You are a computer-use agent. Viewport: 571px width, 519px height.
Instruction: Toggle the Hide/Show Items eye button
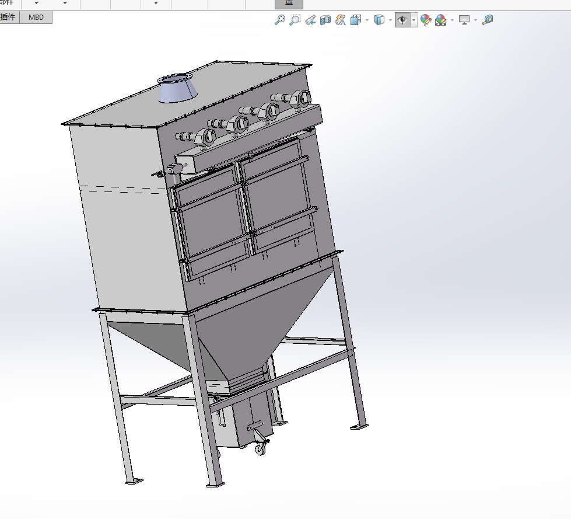coord(402,20)
